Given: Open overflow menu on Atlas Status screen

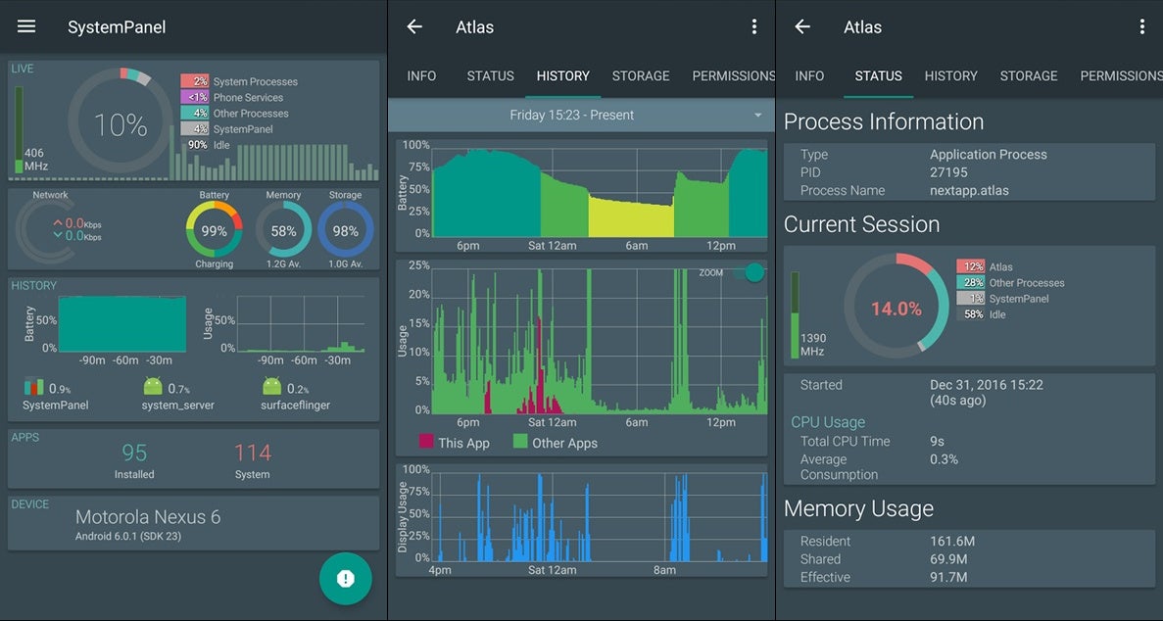Looking at the screenshot, I should pyautogui.click(x=1142, y=26).
